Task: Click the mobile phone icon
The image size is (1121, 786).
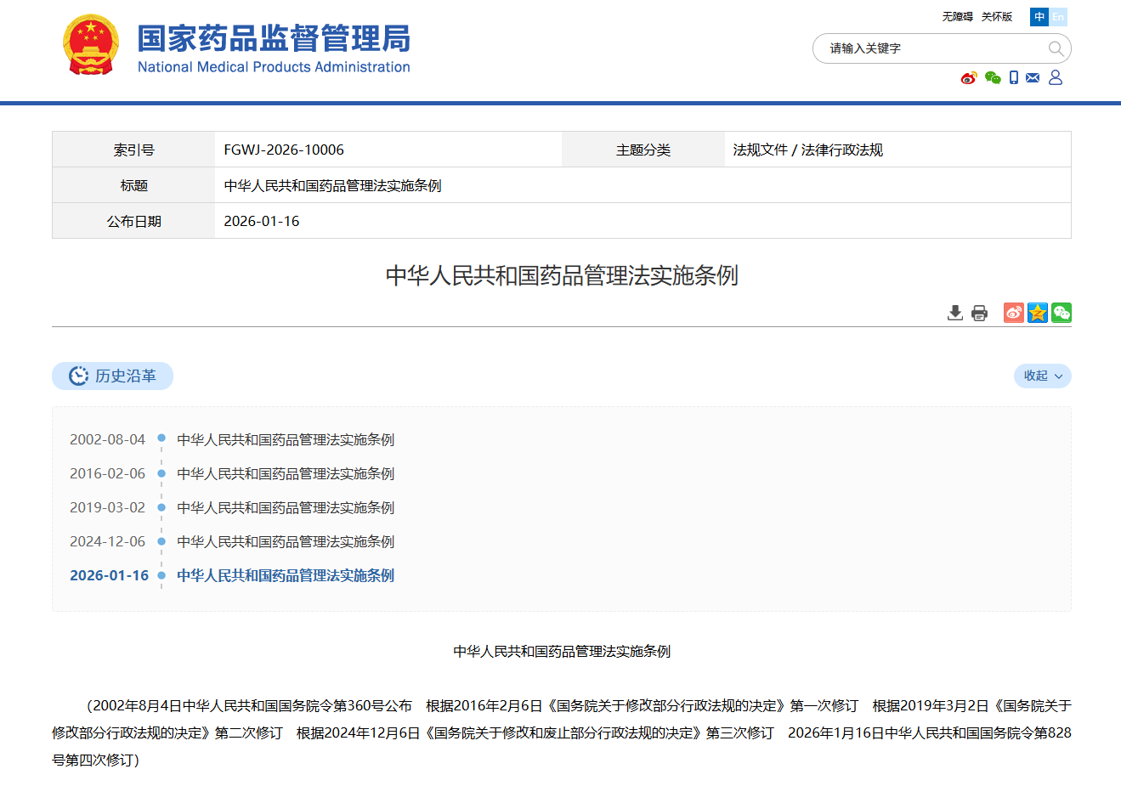Action: pos(1014,77)
